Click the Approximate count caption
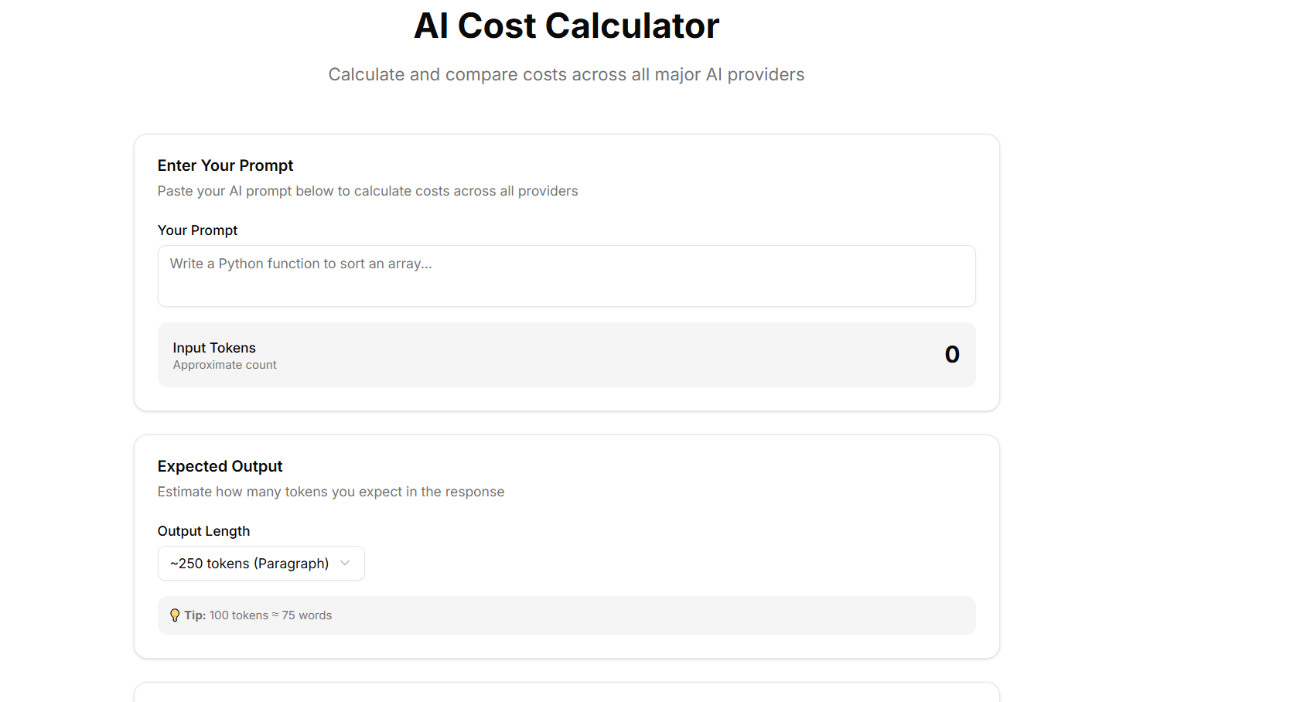The image size is (1297, 702). 224,364
